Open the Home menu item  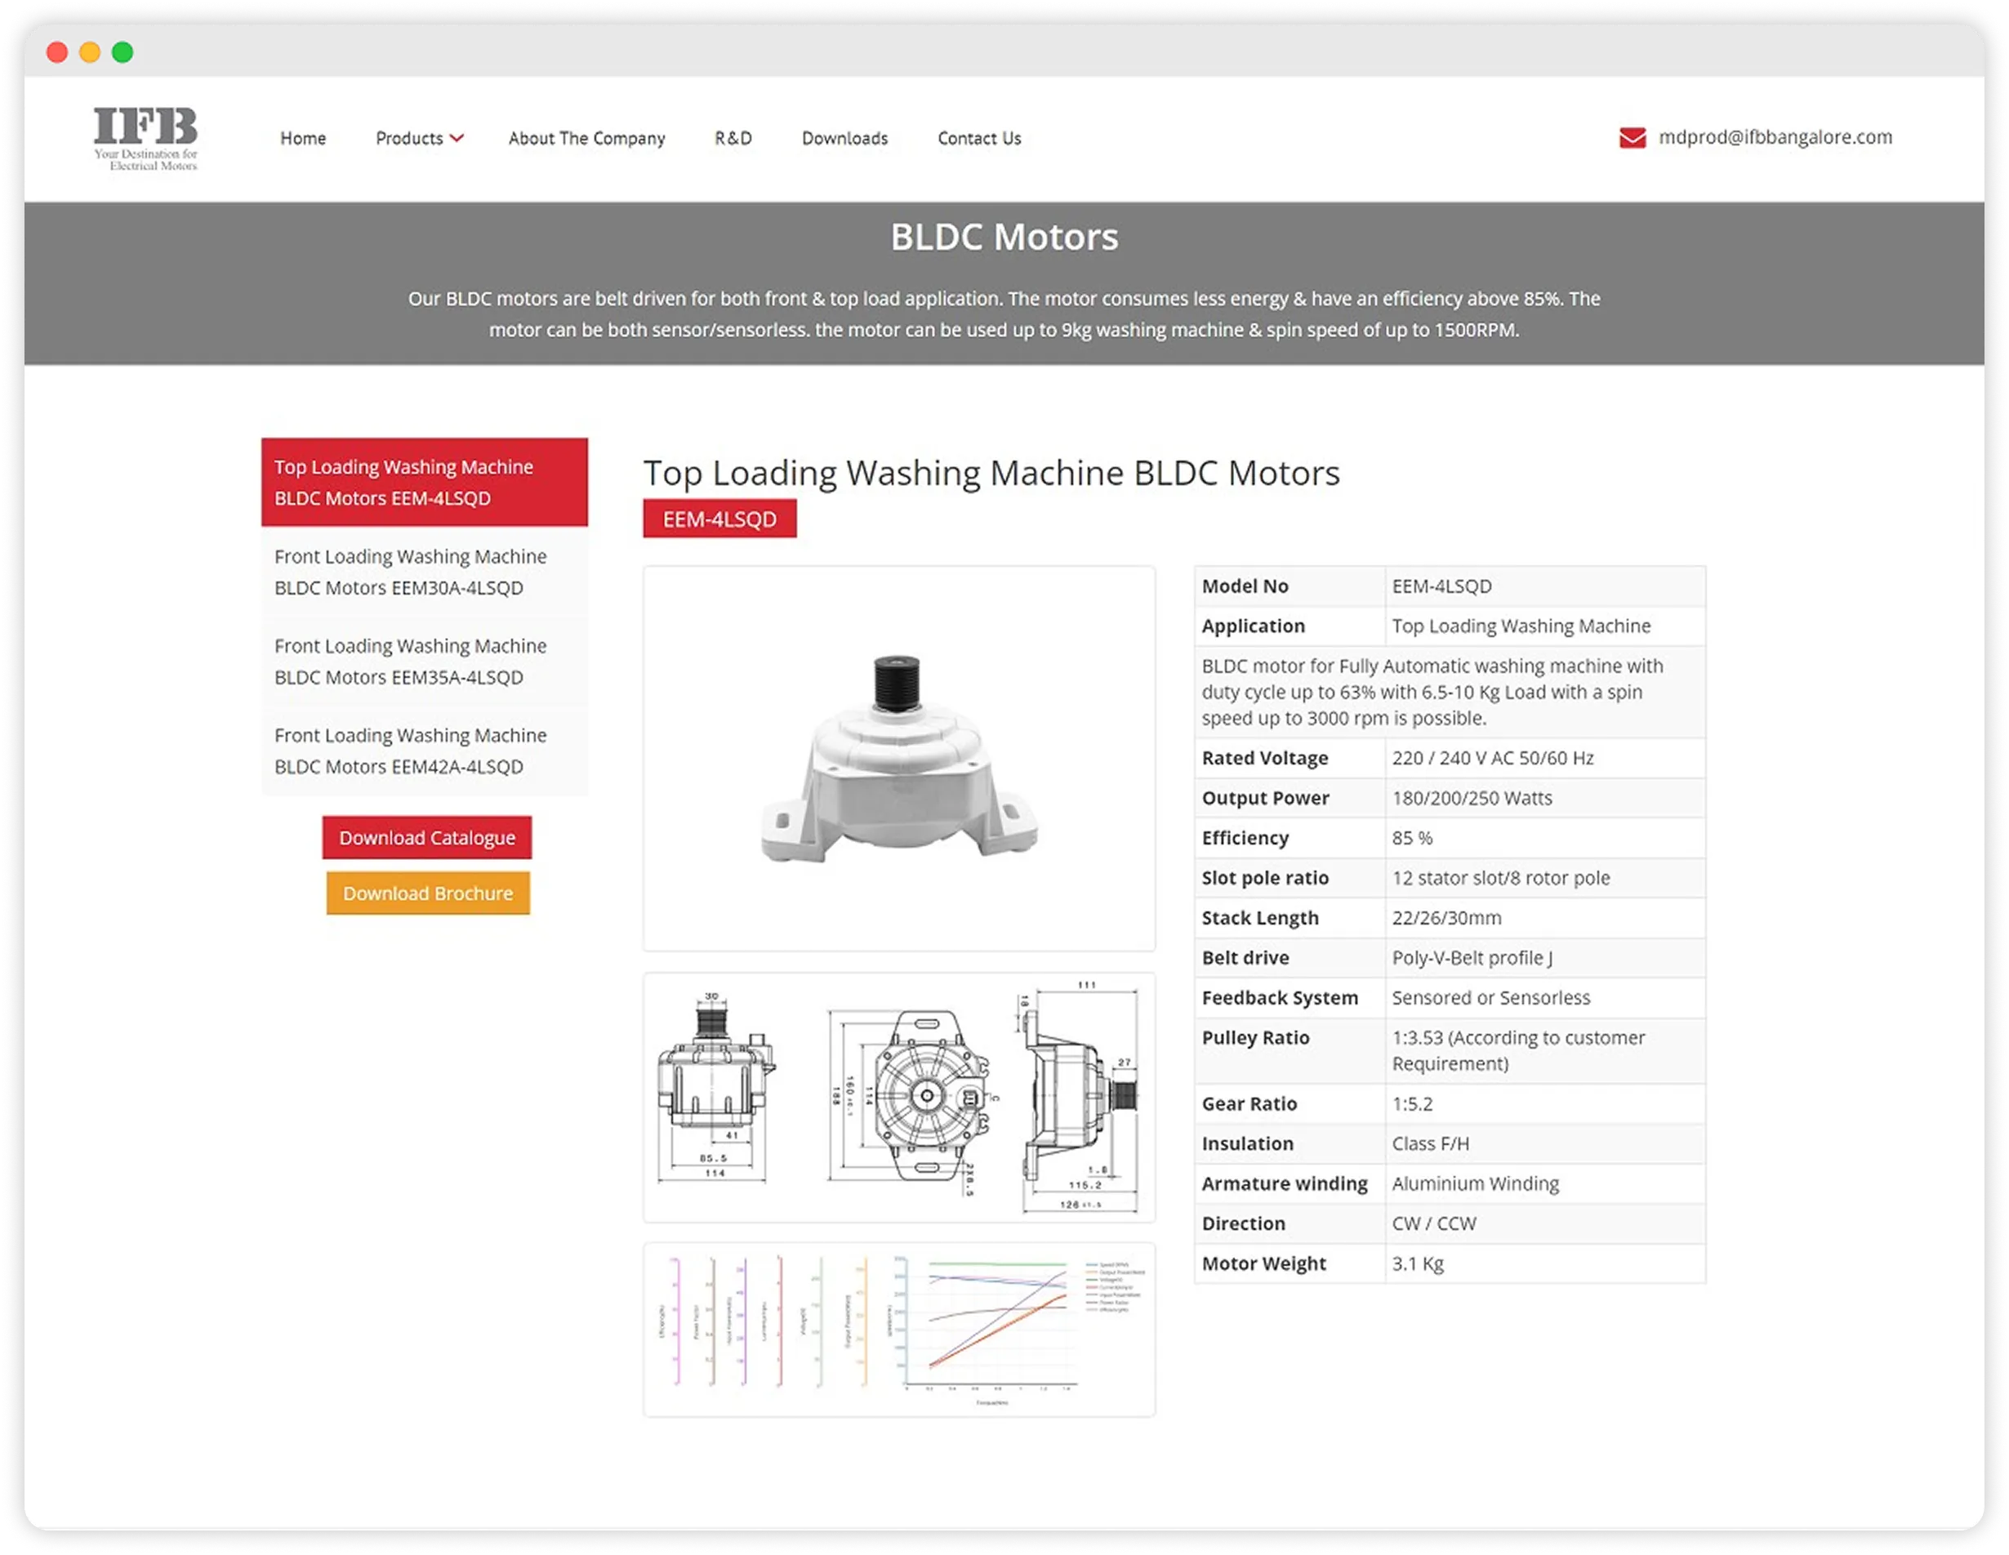point(304,138)
